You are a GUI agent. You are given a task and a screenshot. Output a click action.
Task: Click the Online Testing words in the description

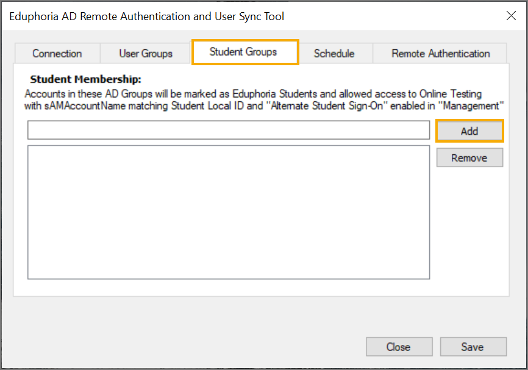[451, 94]
